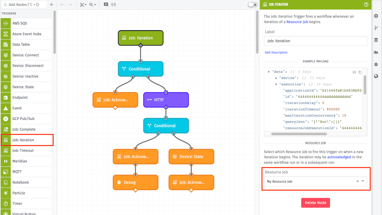Clear the My Resource Job selection
Image resolution: width=382 pixels, height=215 pixels.
point(357,181)
